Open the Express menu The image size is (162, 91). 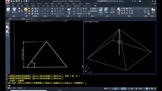(96, 4)
